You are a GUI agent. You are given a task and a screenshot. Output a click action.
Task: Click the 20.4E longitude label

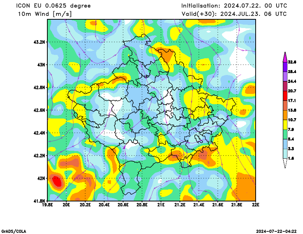pyautogui.click(x=104, y=205)
